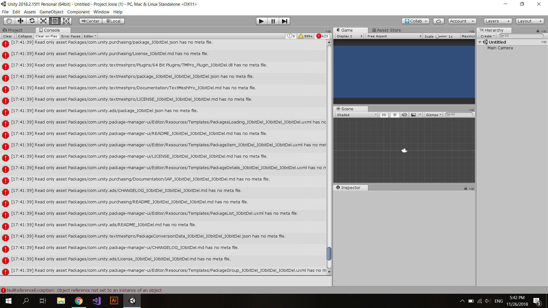Click the Scene view search field
Screen dimensions: 548x308
[459, 115]
